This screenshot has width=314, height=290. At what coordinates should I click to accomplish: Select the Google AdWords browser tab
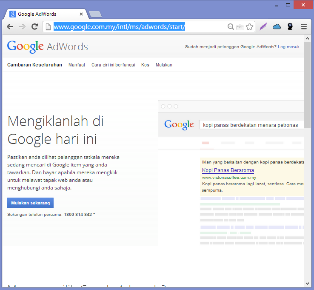[x=46, y=14]
